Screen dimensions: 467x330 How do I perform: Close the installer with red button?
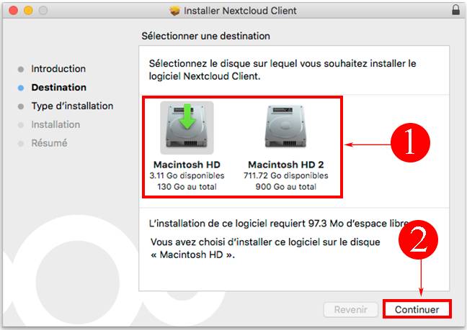point(14,10)
